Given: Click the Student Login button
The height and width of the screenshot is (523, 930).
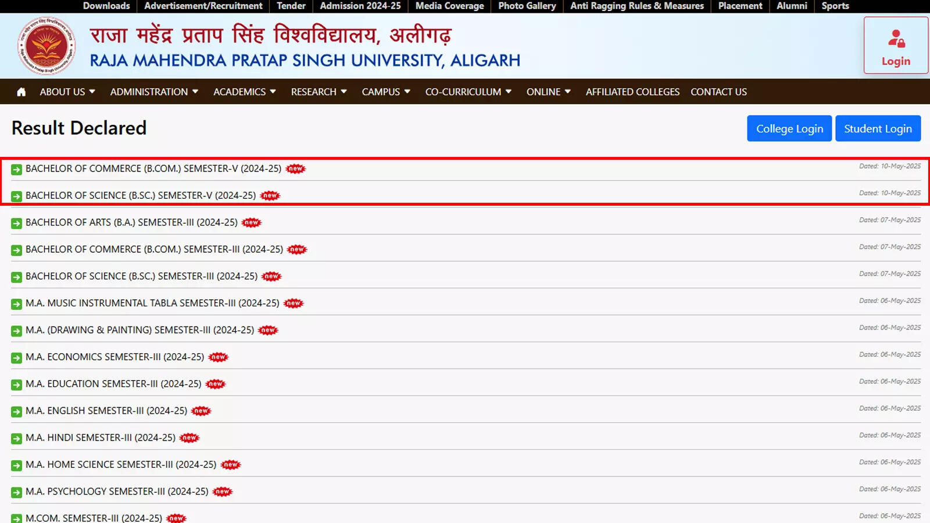Looking at the screenshot, I should pyautogui.click(x=878, y=128).
